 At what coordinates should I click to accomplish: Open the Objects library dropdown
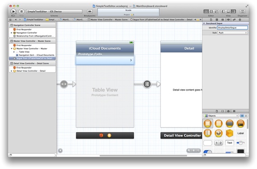coord(221,116)
